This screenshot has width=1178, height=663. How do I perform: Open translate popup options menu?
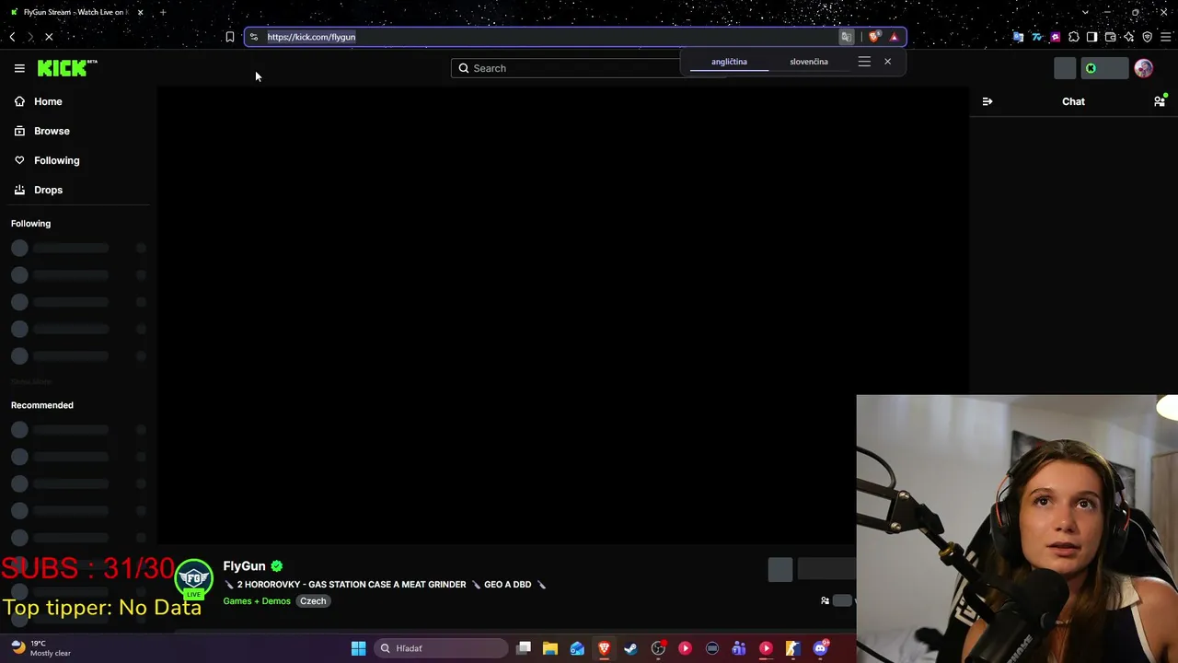point(864,62)
